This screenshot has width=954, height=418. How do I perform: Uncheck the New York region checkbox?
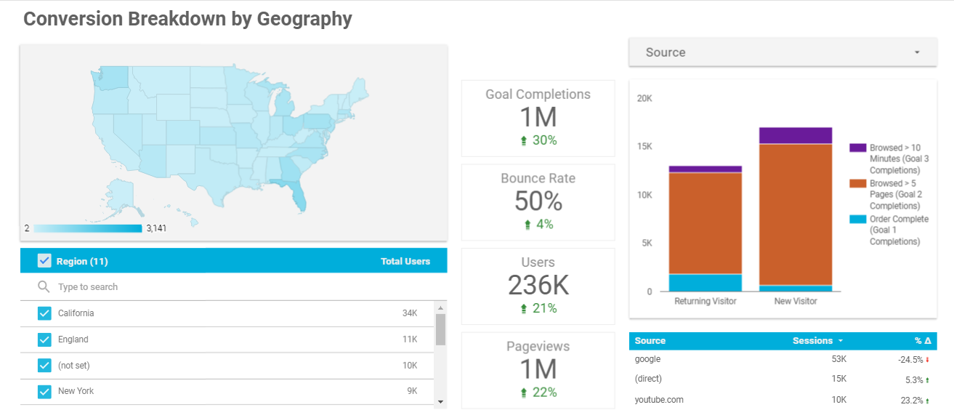[44, 392]
